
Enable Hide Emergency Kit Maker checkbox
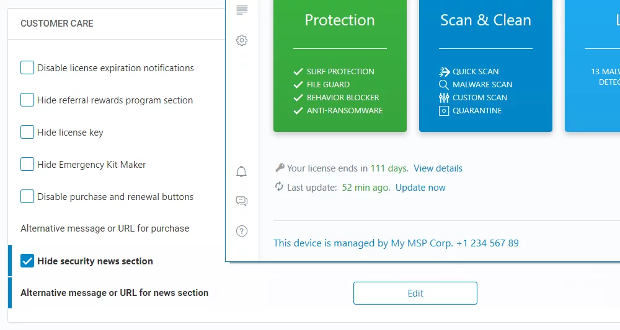pos(27,164)
